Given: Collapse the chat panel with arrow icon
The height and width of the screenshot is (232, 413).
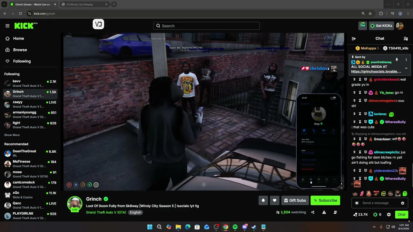Looking at the screenshot, I should coord(354,39).
